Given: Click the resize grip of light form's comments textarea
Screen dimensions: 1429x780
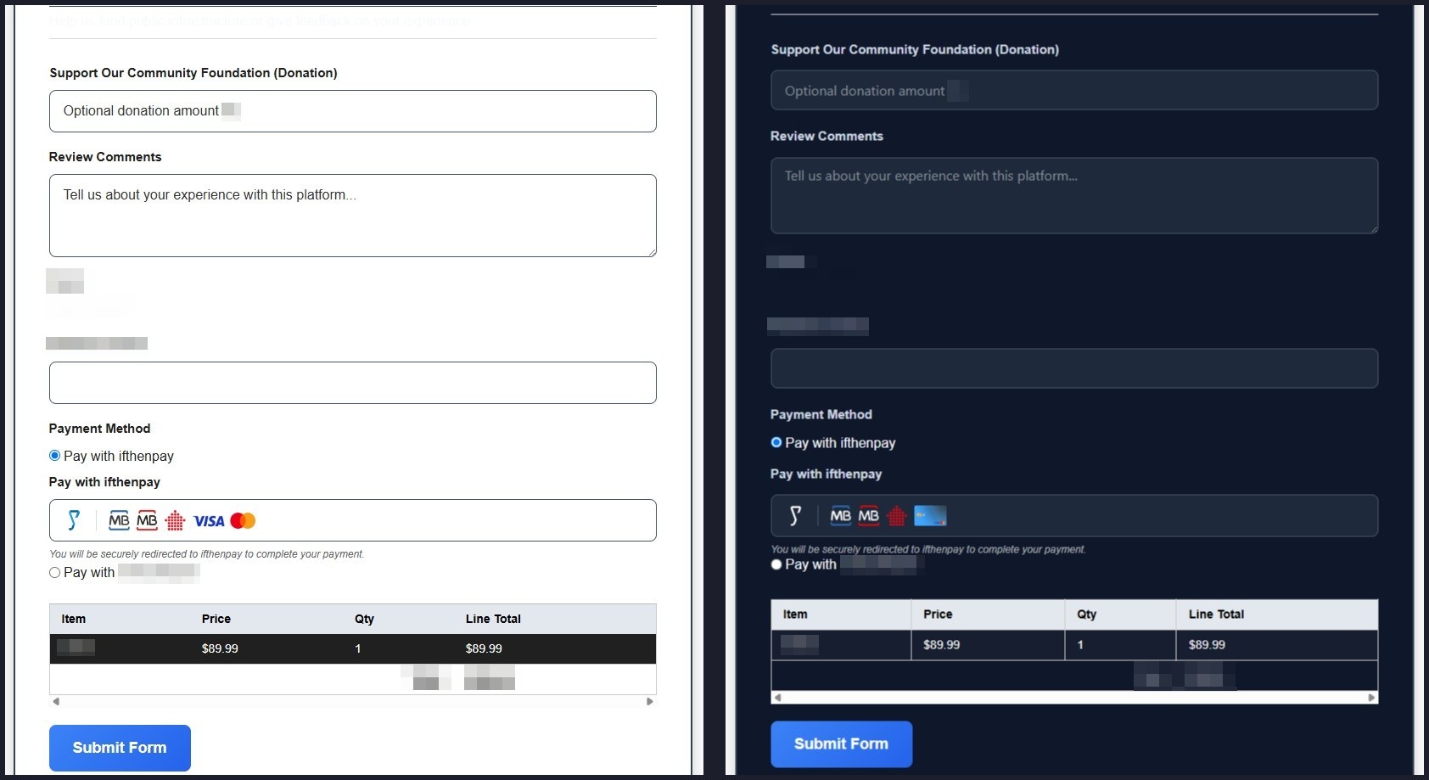Looking at the screenshot, I should coord(651,251).
